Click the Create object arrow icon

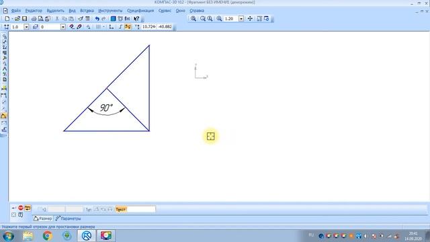click(x=13, y=208)
